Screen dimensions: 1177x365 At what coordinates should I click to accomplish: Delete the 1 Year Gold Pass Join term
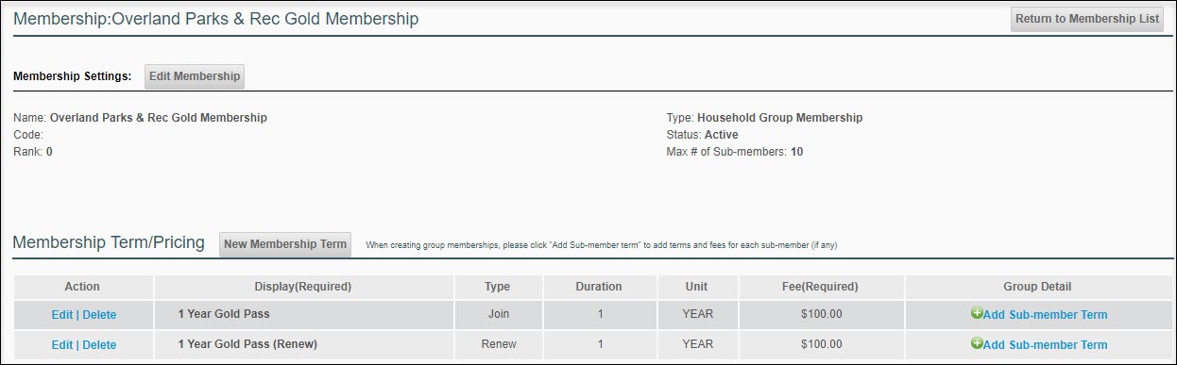click(99, 315)
